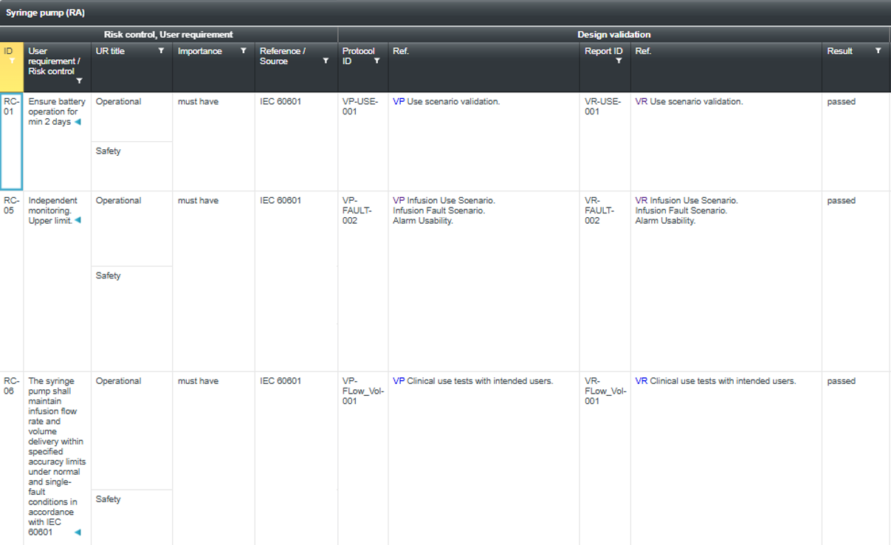Click the Protocol ID filter icon
This screenshot has height=545, width=891.
(376, 61)
